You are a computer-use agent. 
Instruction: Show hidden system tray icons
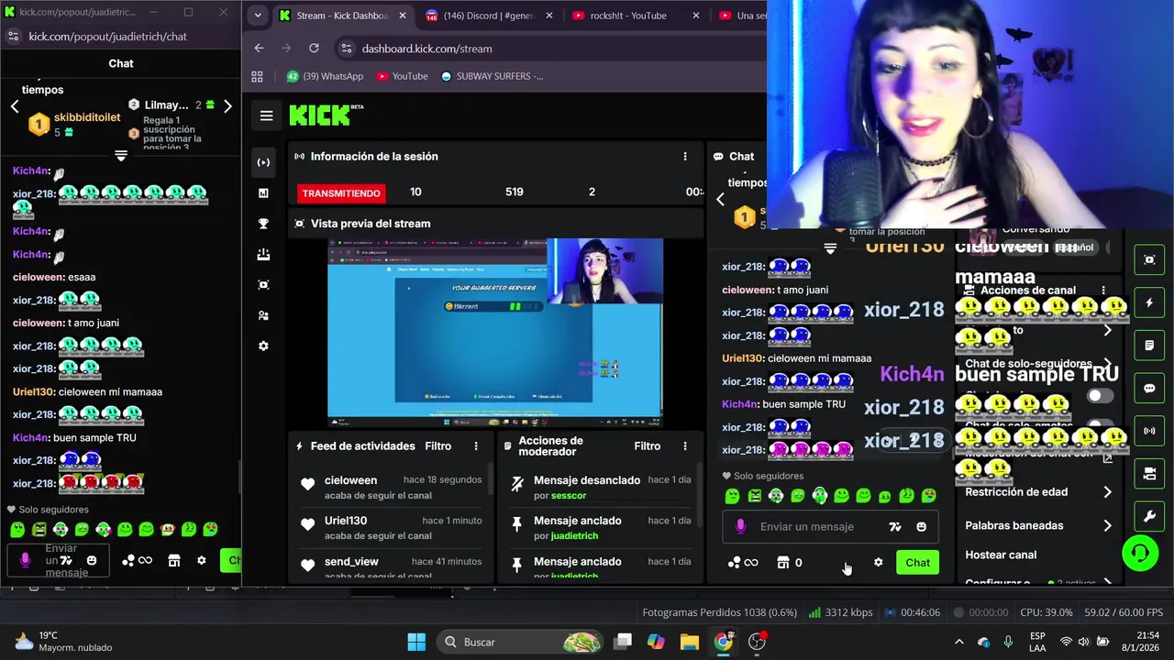coord(959,642)
